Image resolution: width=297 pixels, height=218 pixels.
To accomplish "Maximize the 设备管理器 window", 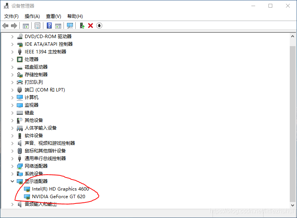I will (x=270, y=6).
